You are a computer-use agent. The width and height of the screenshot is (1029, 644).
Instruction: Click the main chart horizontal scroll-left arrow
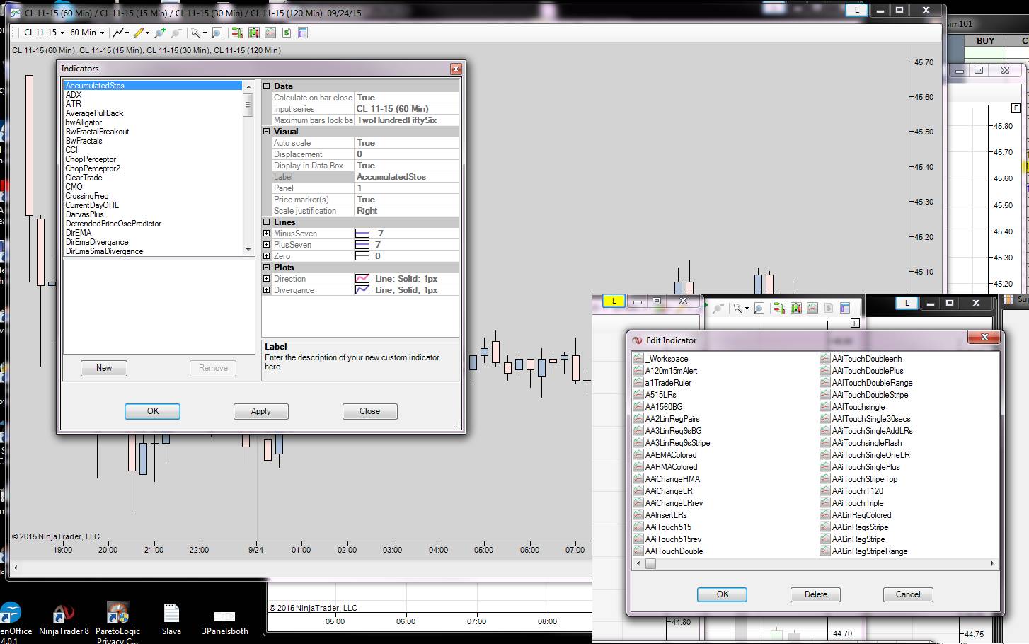coord(16,568)
